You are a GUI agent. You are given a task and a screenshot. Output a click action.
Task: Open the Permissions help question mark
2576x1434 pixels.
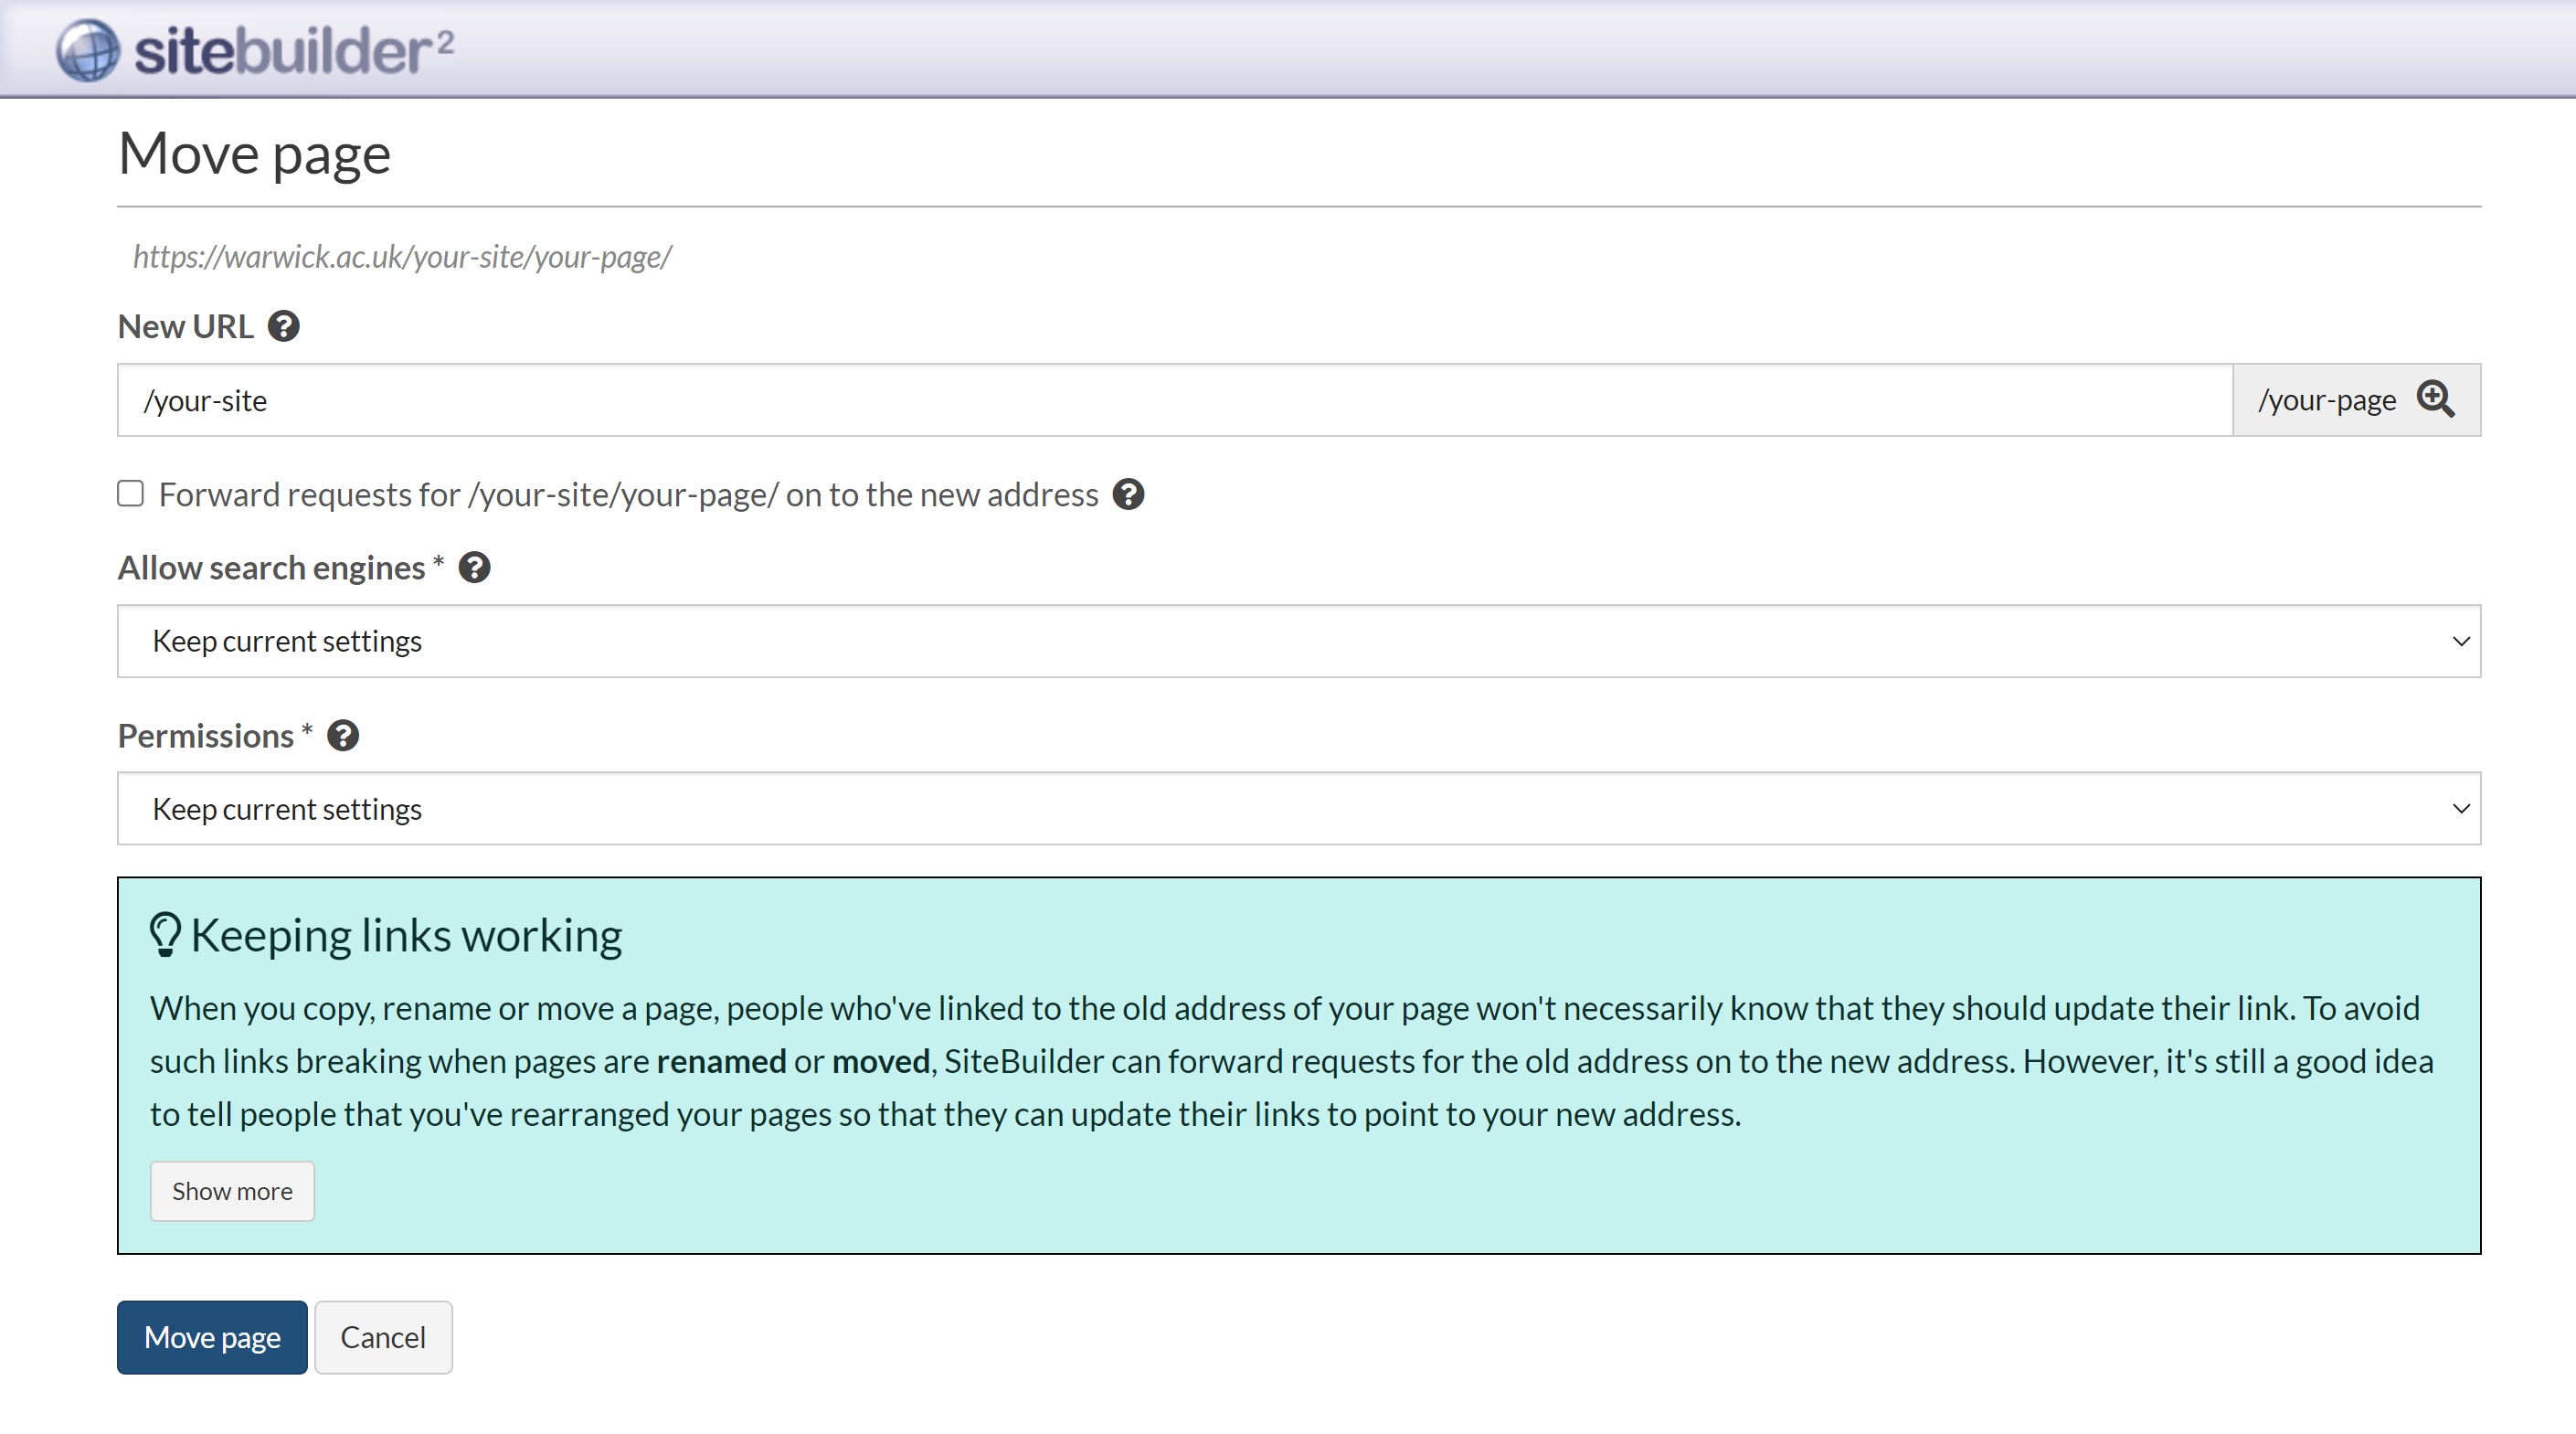pyautogui.click(x=343, y=736)
